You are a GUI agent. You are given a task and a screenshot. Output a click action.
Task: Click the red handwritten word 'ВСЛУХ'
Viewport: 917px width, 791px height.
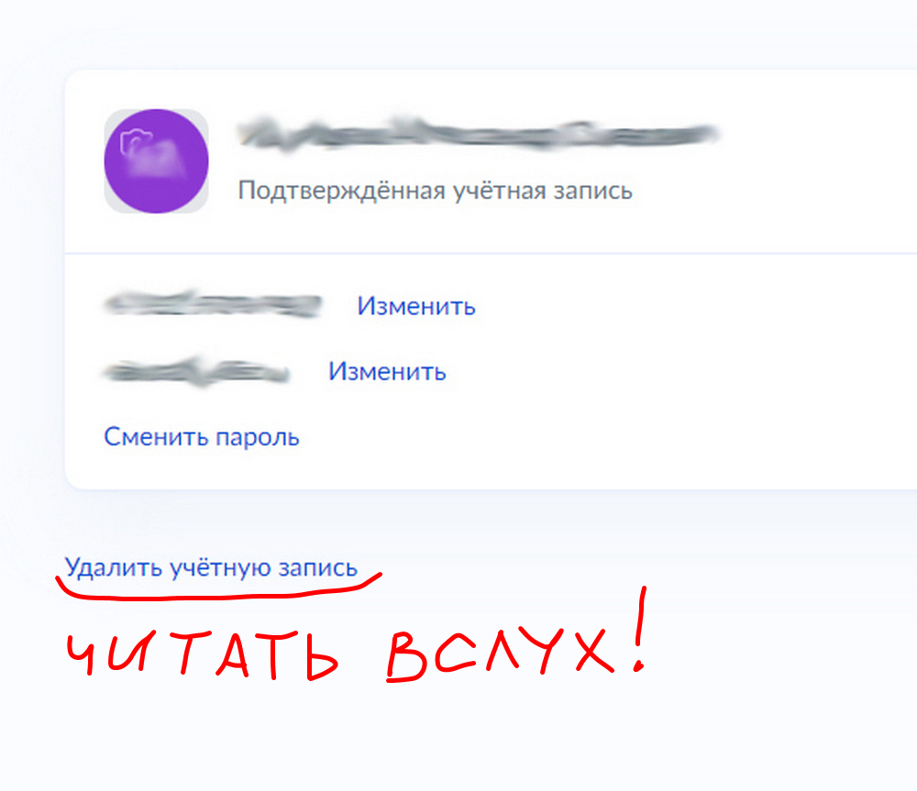[x=500, y=654]
